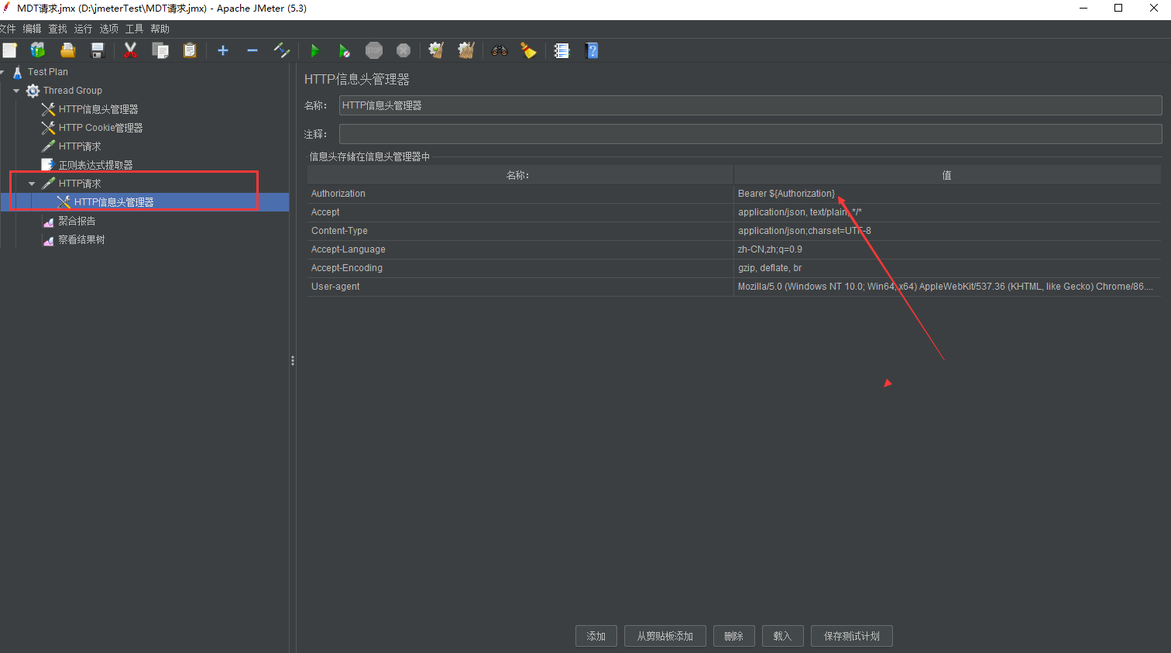Expand all nodes with plus icon
The width and height of the screenshot is (1171, 653).
tap(223, 50)
